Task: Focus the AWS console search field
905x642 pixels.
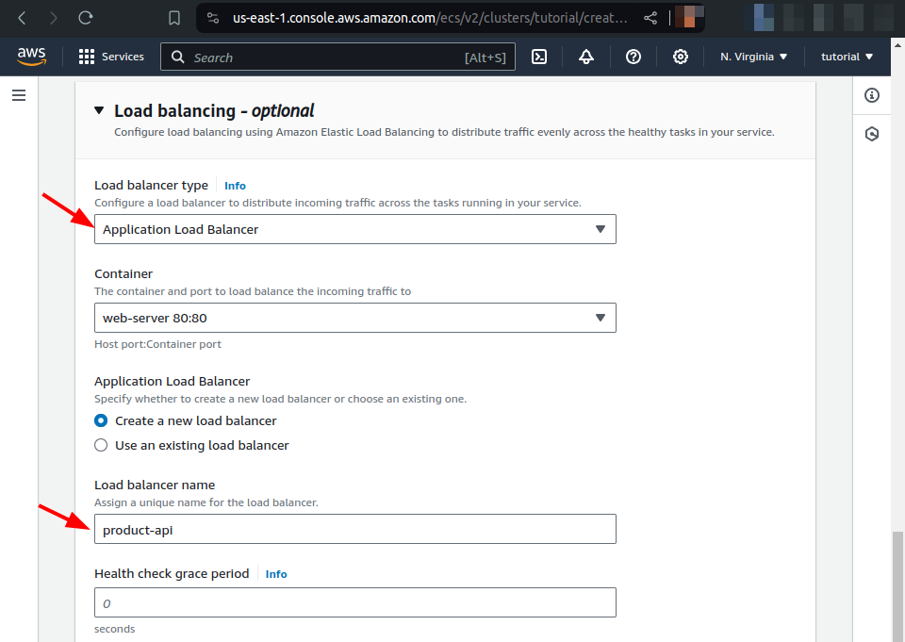Action: 337,58
